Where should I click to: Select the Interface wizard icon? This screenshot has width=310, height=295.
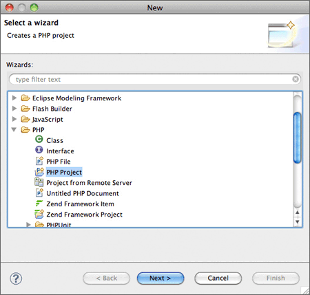click(x=39, y=150)
